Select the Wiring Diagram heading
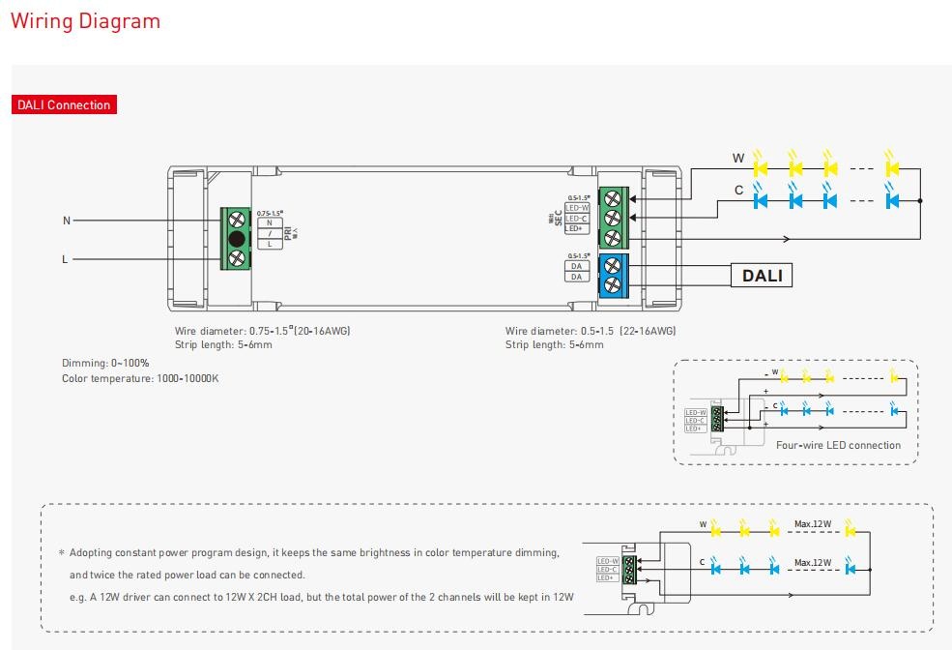This screenshot has width=952, height=650. coord(86,20)
